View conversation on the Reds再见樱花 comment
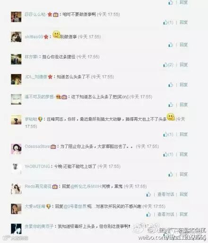Image resolution: width=208 pixels, height=243 pixels. 165,194
